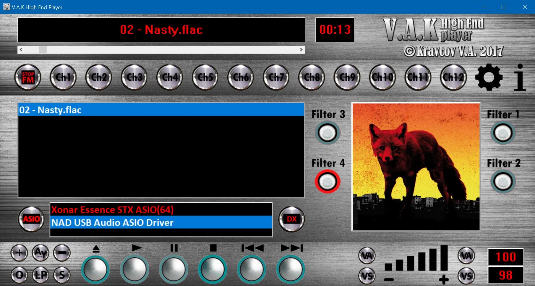Image resolution: width=535 pixels, height=286 pixels.
Task: Select radio channel Ch8
Action: [x=312, y=77]
